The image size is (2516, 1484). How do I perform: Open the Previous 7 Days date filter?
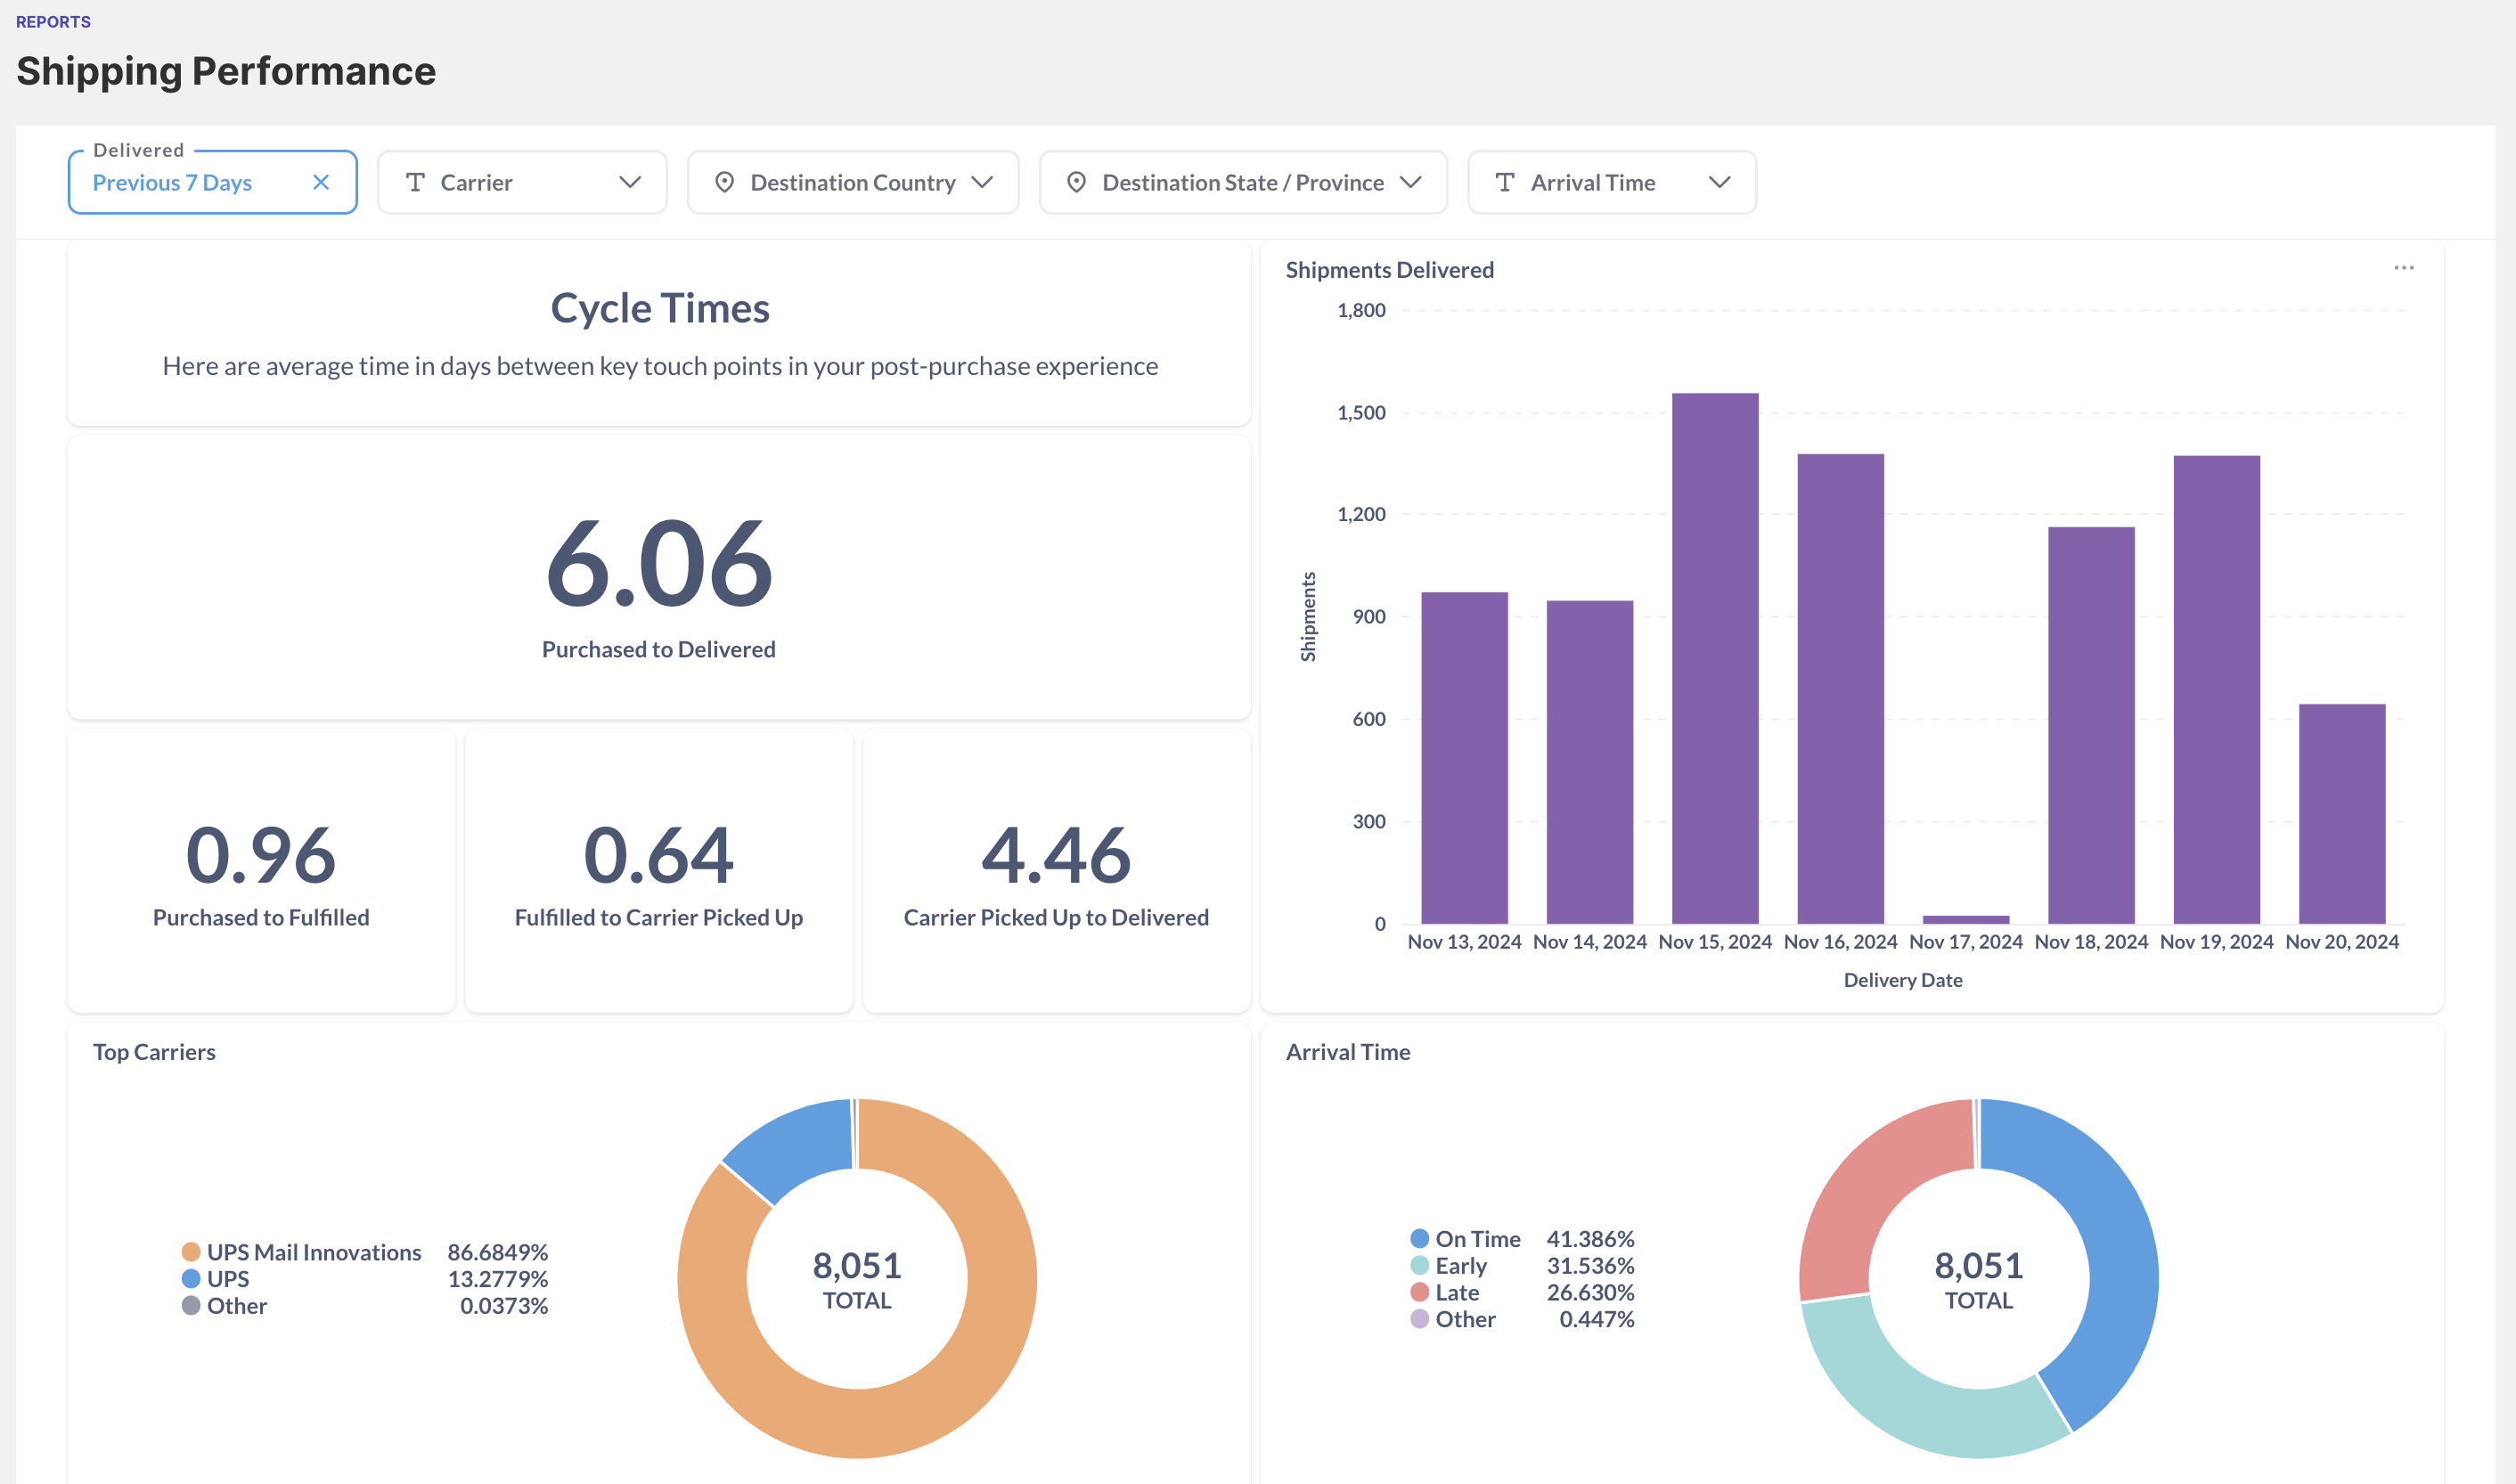[172, 183]
